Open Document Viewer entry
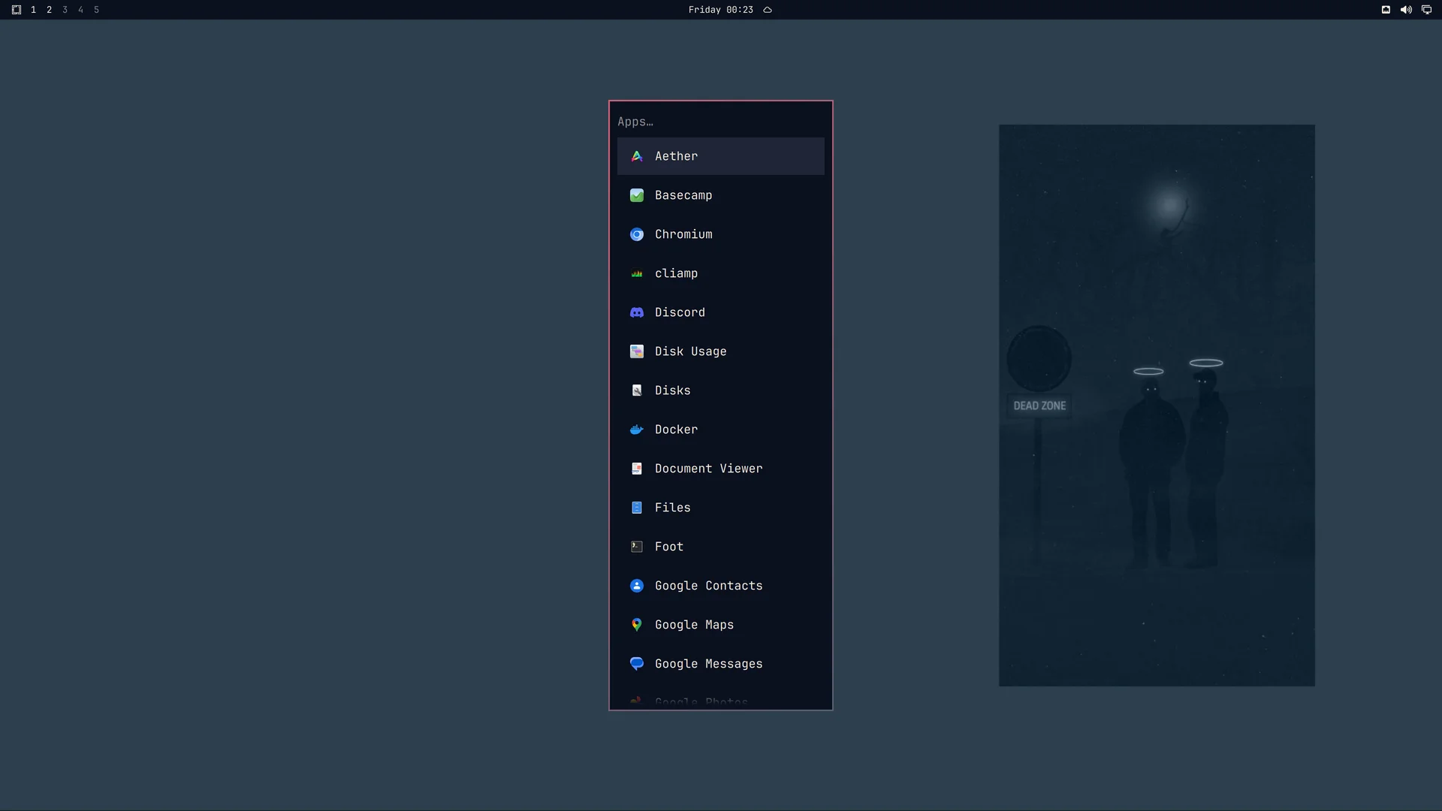 click(x=720, y=469)
